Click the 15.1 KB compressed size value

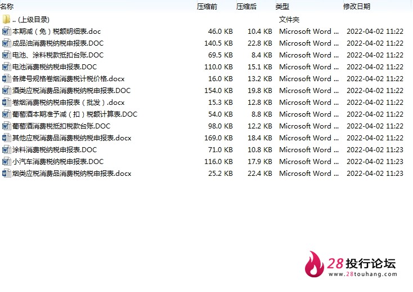260,67
